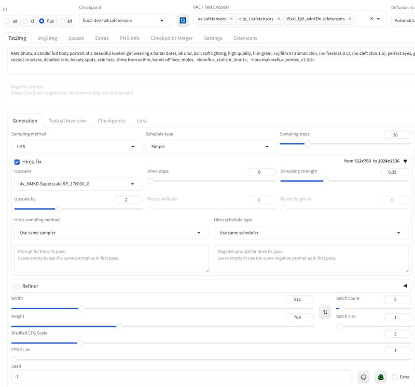Click into the positive prompt text area
415x387 pixels.
point(211,61)
